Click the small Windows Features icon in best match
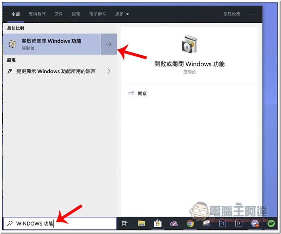281x234 pixels. (x=12, y=44)
